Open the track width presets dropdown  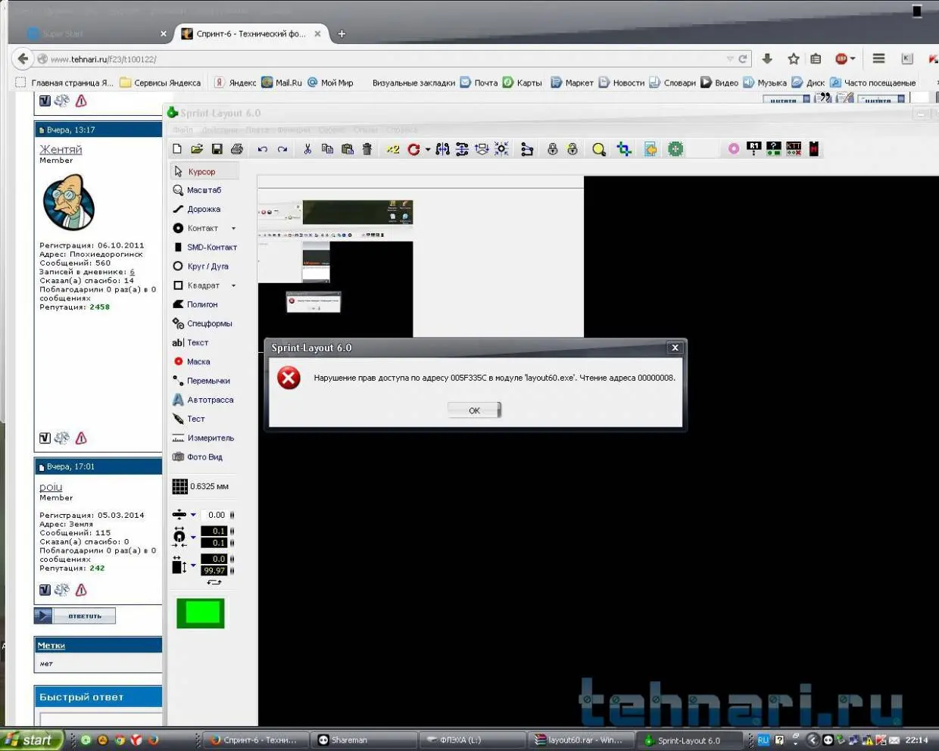193,515
